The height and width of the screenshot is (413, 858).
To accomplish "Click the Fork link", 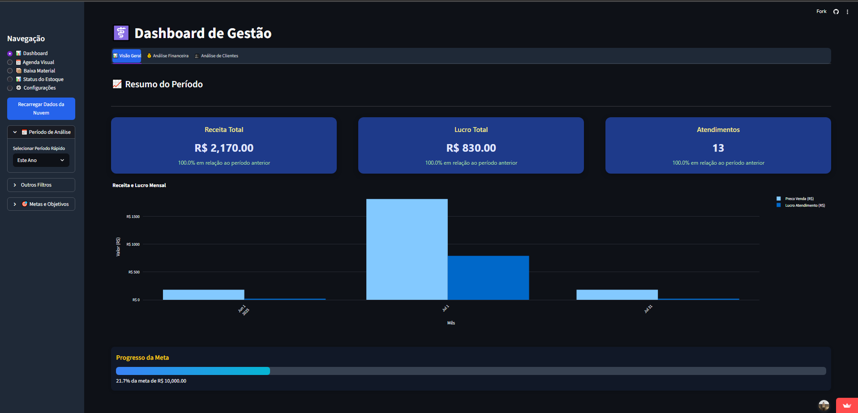I will click(821, 12).
